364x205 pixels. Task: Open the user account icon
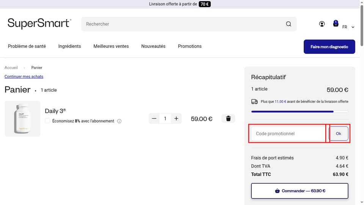coord(322,24)
